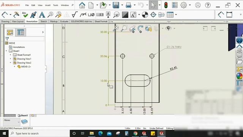Open the Blocks tool
The height and width of the screenshot is (137, 243).
click(x=133, y=15)
